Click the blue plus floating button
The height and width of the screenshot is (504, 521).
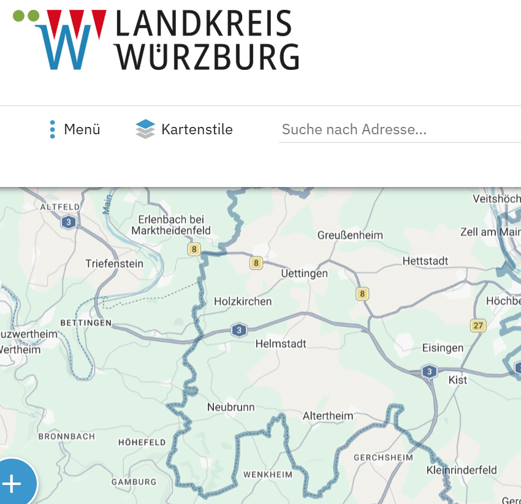point(12,484)
